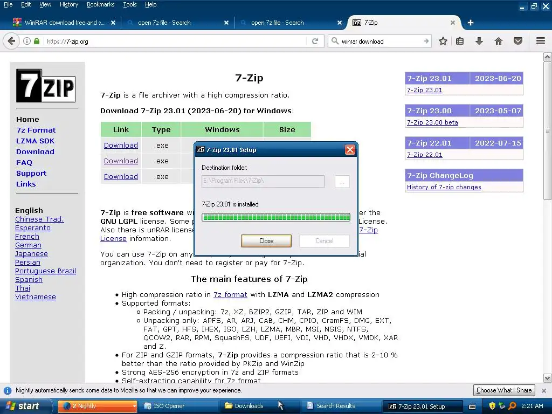The height and width of the screenshot is (414, 552).
Task: Click the security shield tray icon
Action: tap(492, 406)
